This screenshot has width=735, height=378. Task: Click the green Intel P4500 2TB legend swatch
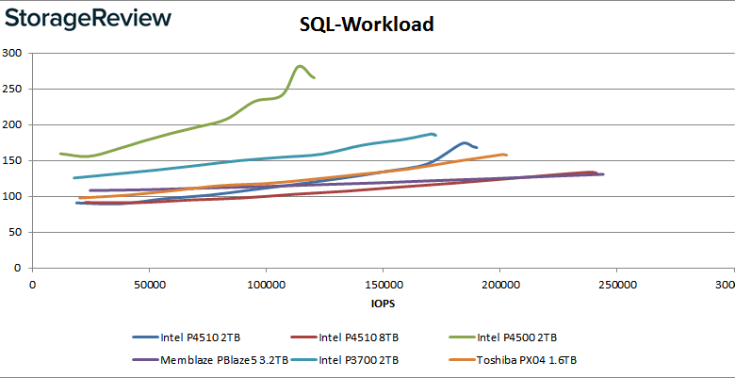pos(462,337)
